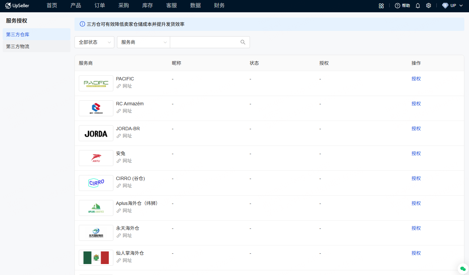This screenshot has width=469, height=275.
Task: Click the PACIFIC logo thumbnail
Action: pyautogui.click(x=96, y=83)
